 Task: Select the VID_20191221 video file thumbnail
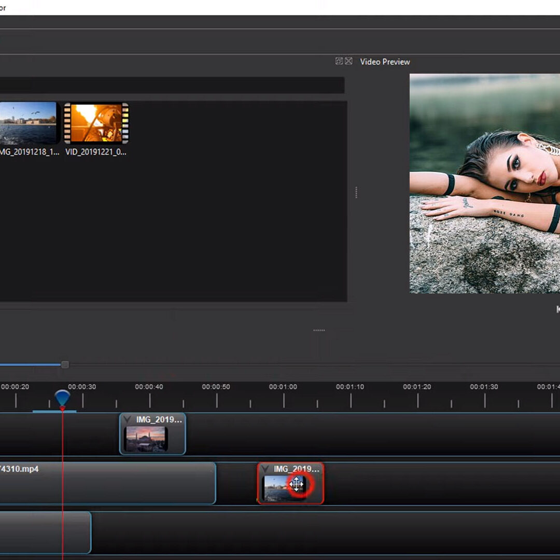tap(96, 123)
